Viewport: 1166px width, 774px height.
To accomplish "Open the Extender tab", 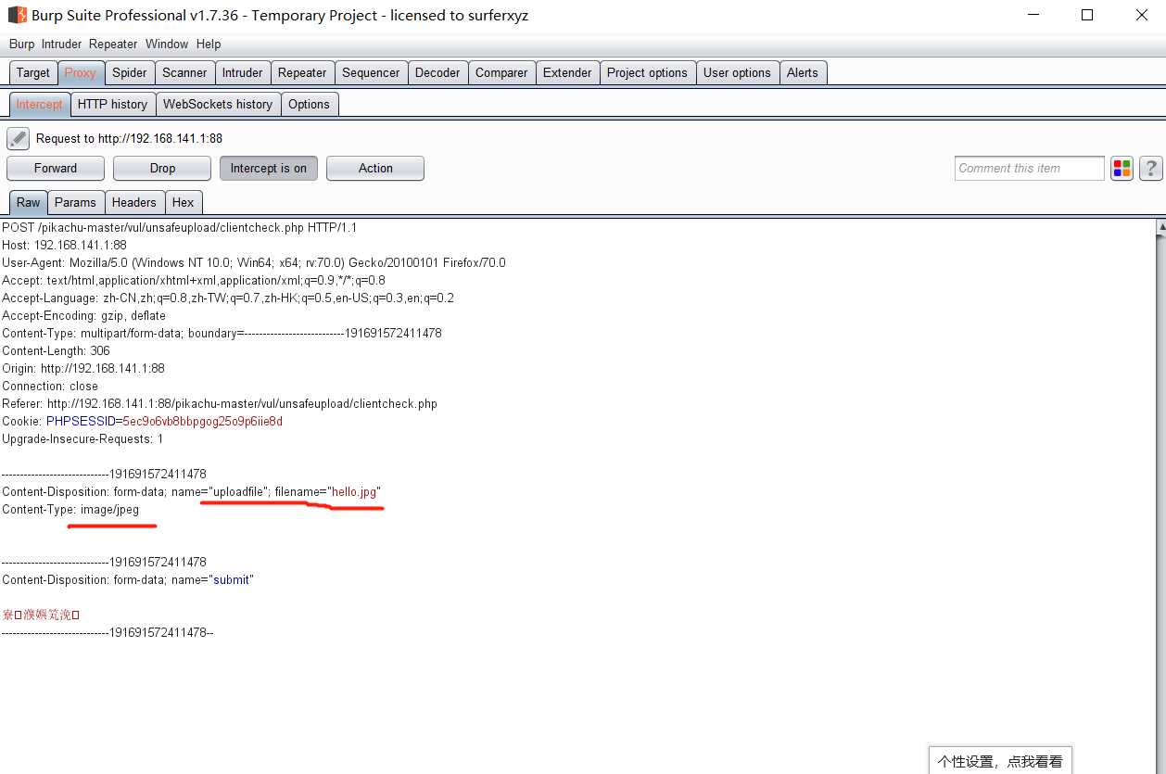I will point(567,72).
